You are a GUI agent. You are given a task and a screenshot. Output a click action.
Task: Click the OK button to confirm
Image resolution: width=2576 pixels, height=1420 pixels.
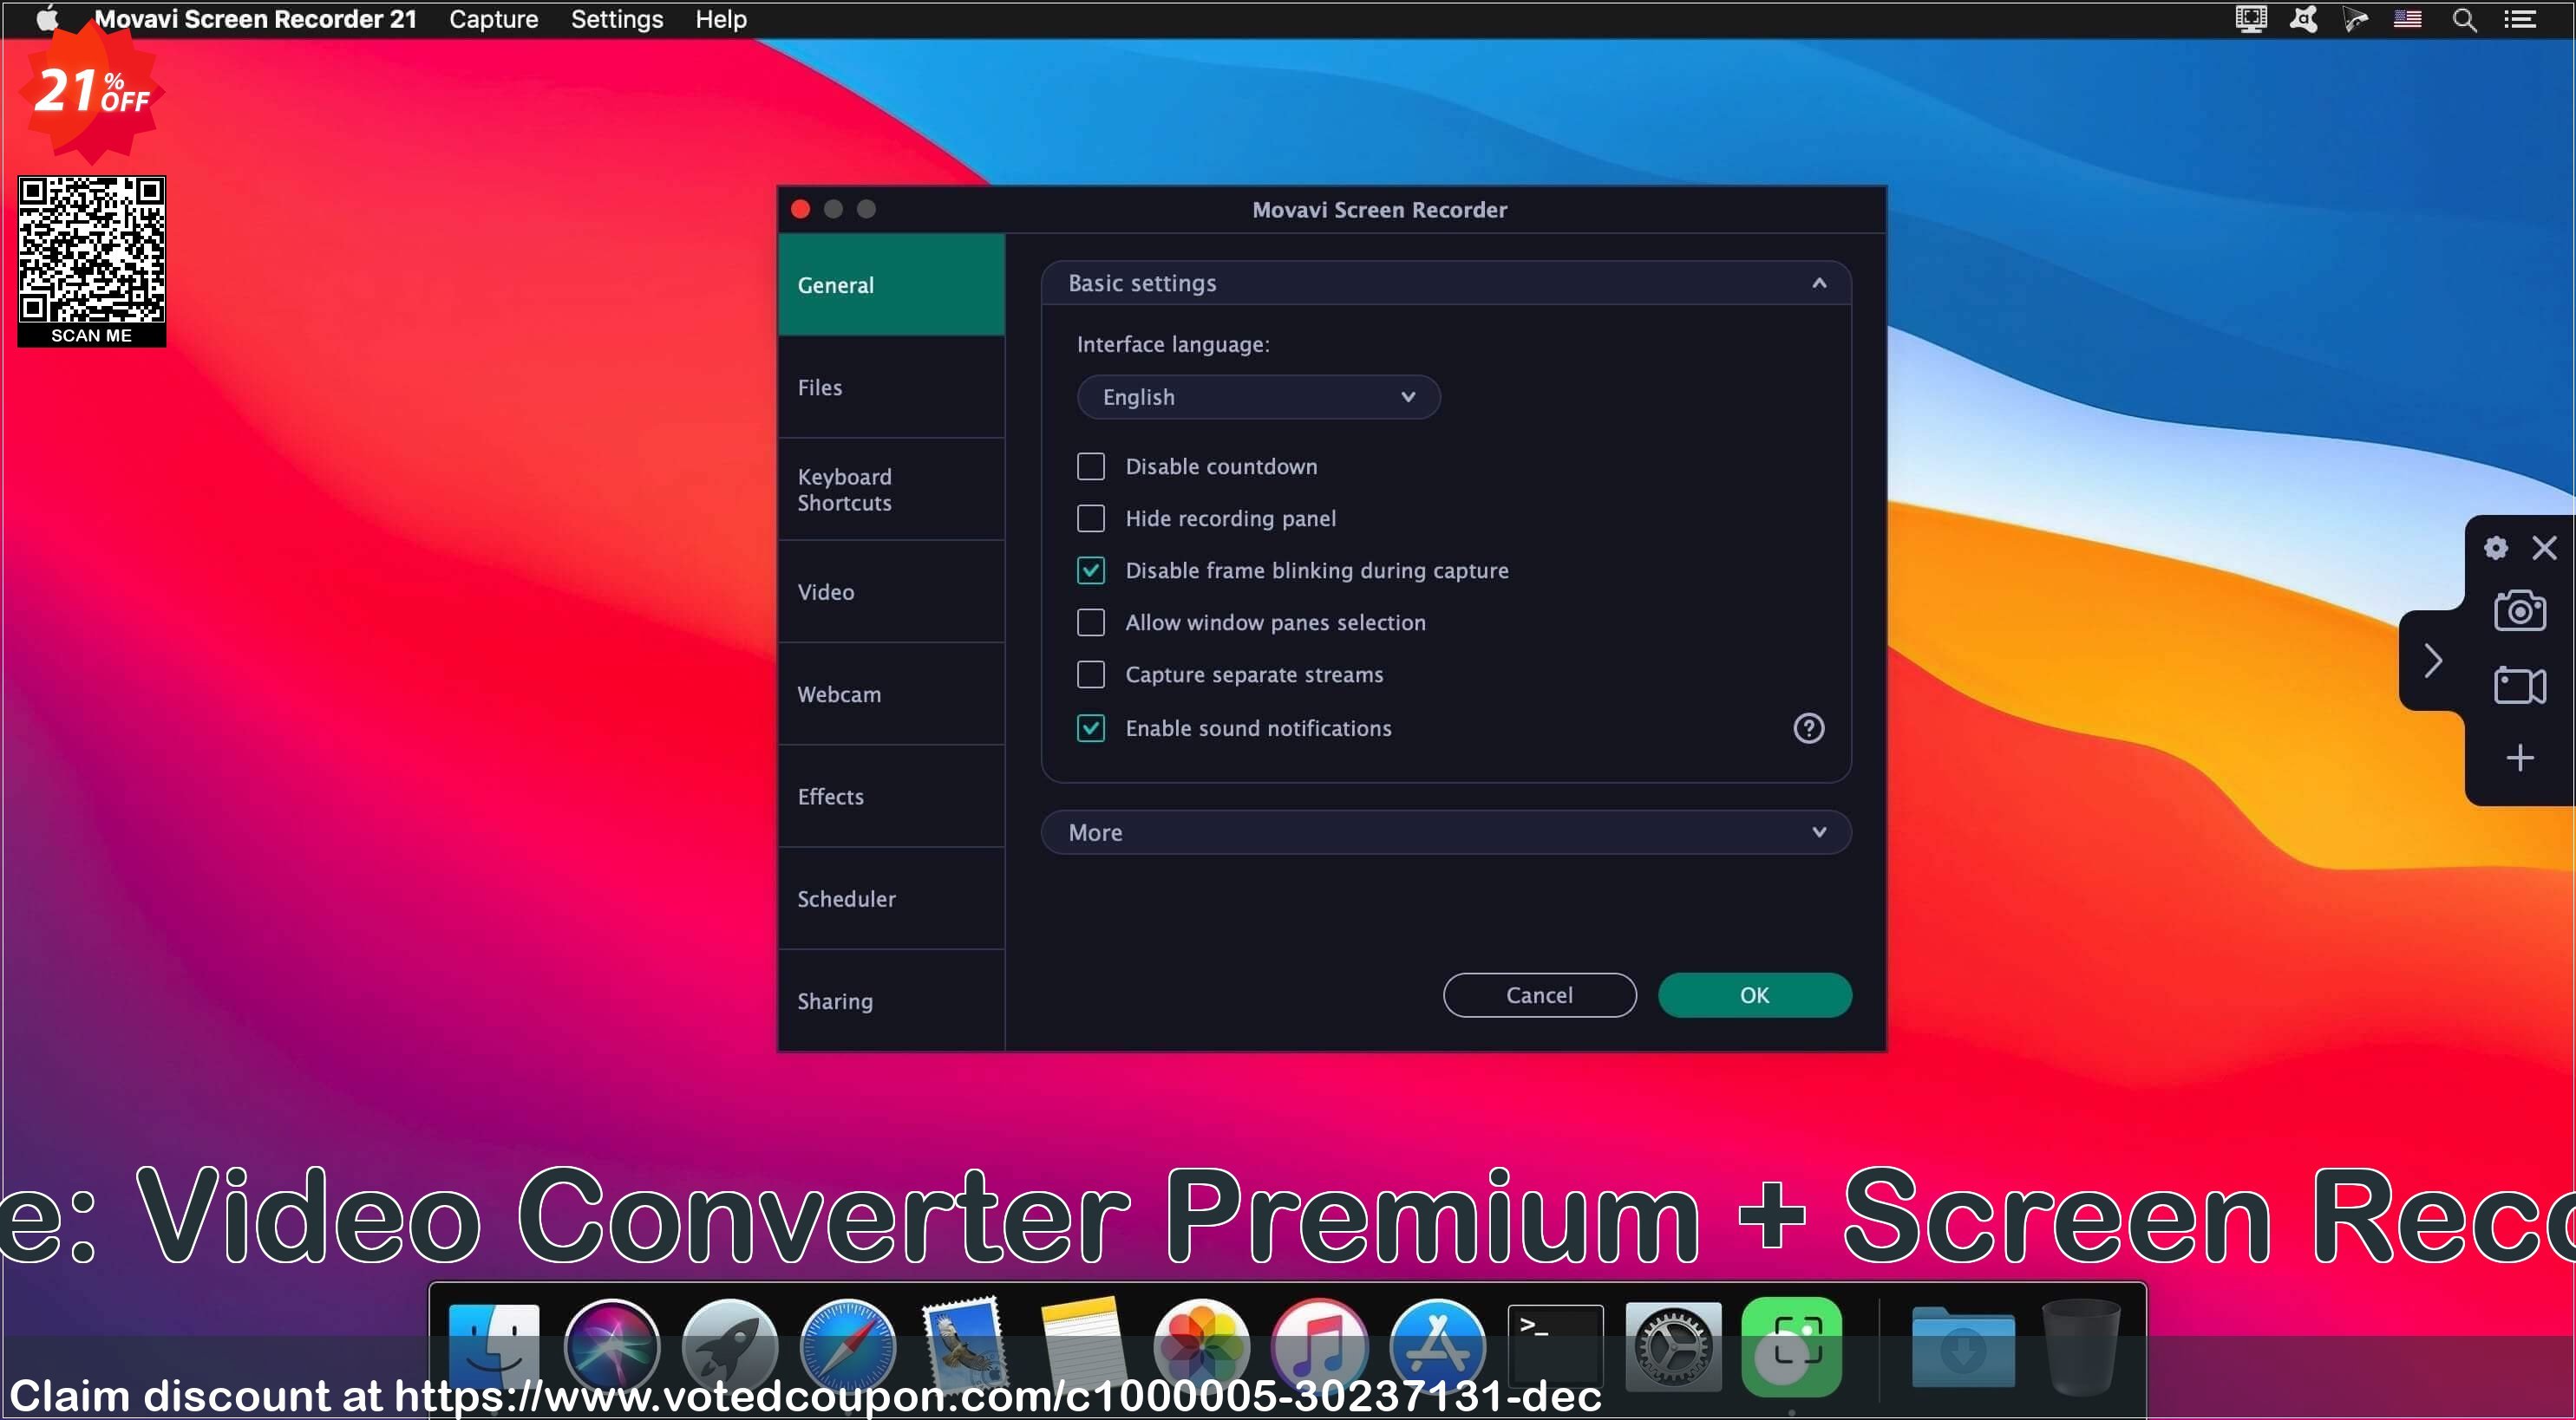[x=1755, y=993]
